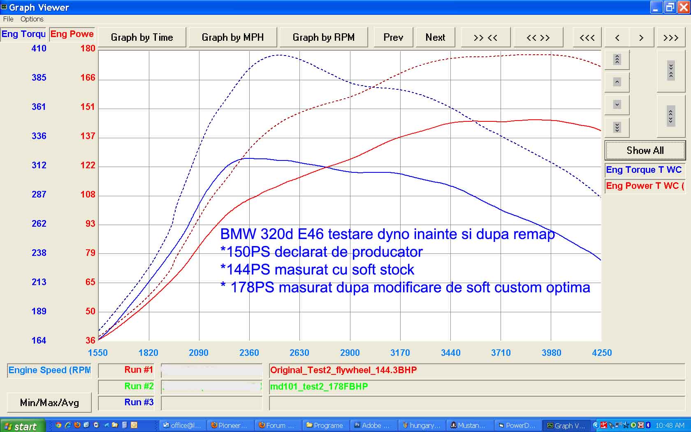
Task: Expand hidden system tray icons arrow
Action: (x=596, y=425)
